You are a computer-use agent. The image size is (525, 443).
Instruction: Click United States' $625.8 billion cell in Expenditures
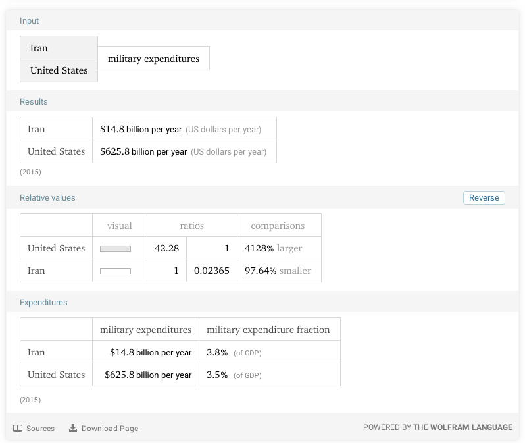coord(145,375)
